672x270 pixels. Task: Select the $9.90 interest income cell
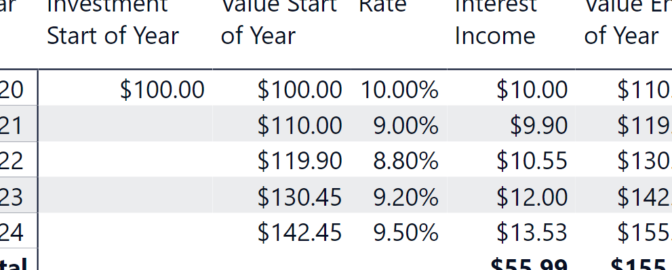click(x=511, y=124)
